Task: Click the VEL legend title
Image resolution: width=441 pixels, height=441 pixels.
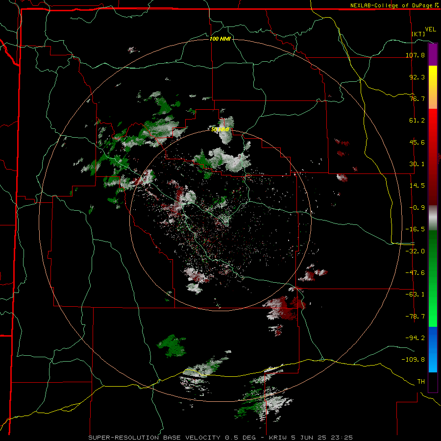Action: coord(430,29)
